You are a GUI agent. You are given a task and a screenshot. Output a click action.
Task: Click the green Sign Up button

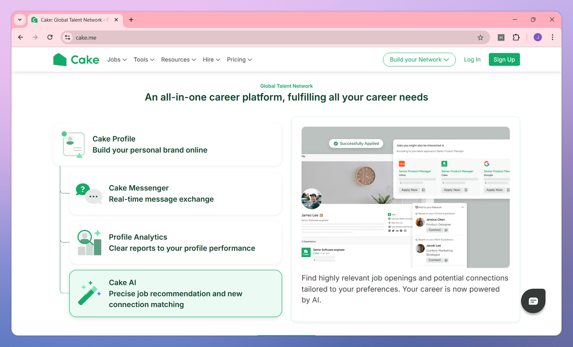pyautogui.click(x=504, y=60)
